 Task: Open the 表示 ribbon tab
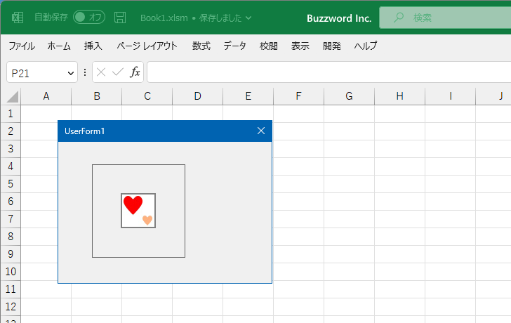(x=300, y=46)
